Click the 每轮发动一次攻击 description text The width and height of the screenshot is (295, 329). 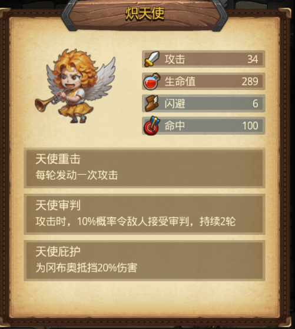[x=77, y=175]
